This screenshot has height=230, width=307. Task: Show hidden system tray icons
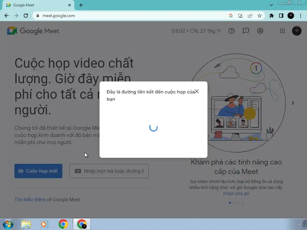[x=299, y=224]
